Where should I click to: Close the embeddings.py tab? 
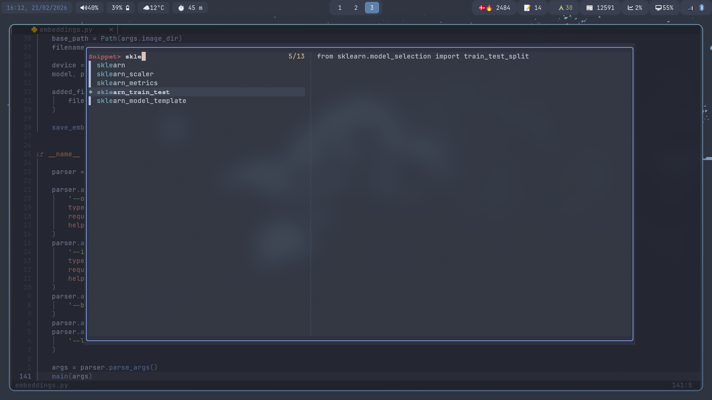[111, 30]
